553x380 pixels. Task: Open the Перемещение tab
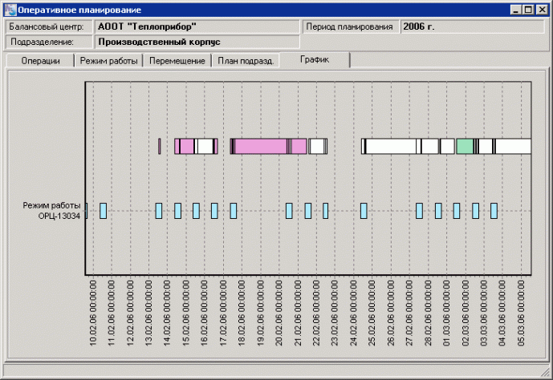click(177, 61)
